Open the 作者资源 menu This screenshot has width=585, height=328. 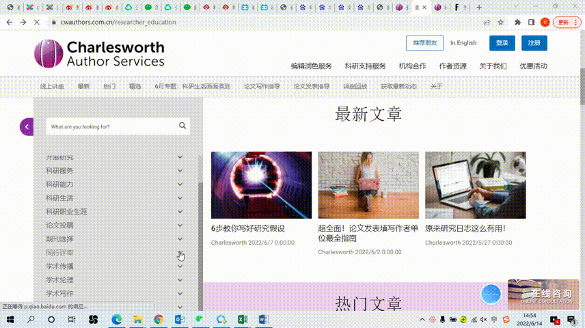click(452, 66)
